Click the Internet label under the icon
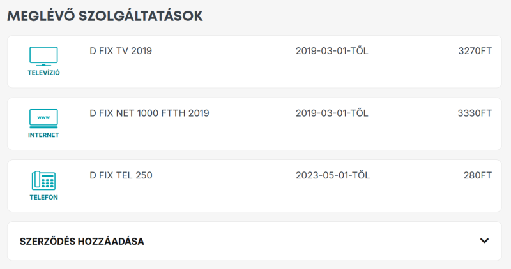 (43, 135)
